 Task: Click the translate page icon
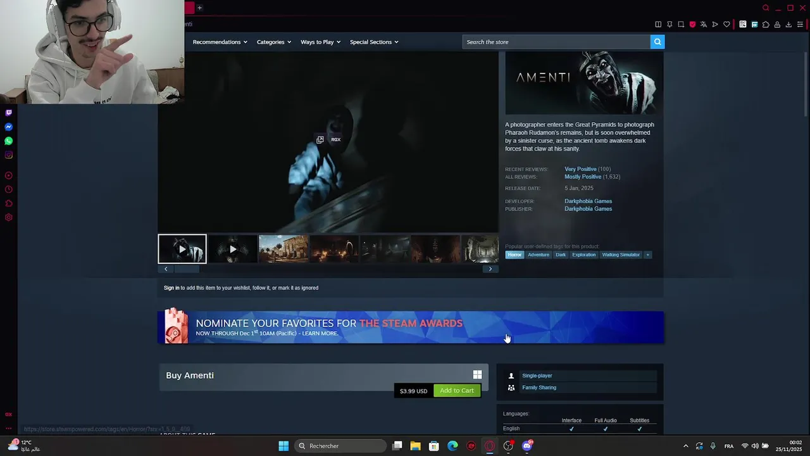coord(703,24)
